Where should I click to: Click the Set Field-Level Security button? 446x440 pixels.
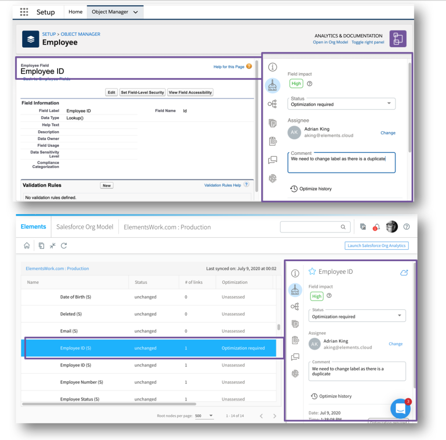tap(142, 92)
